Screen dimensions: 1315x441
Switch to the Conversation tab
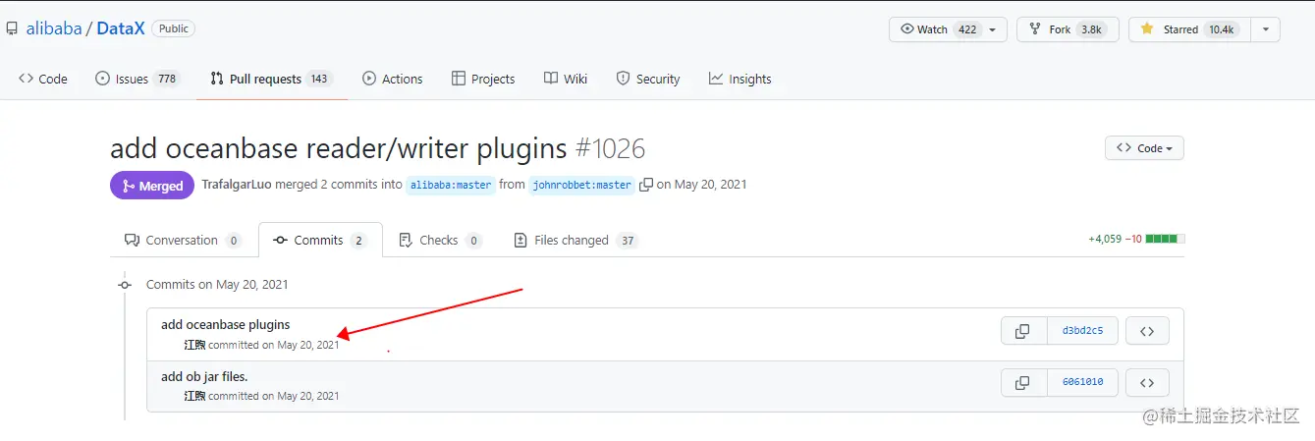(183, 240)
